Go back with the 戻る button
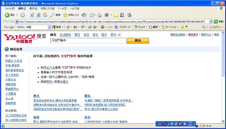226x129 pixels. (10, 15)
